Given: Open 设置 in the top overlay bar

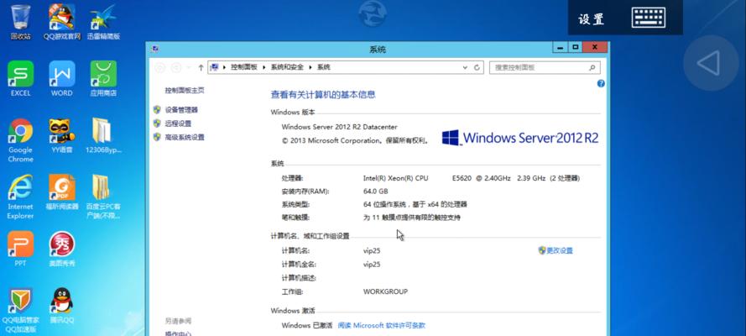Looking at the screenshot, I should tap(592, 19).
